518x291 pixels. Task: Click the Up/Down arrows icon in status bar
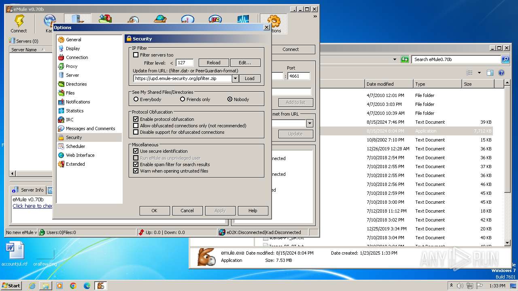click(x=141, y=232)
